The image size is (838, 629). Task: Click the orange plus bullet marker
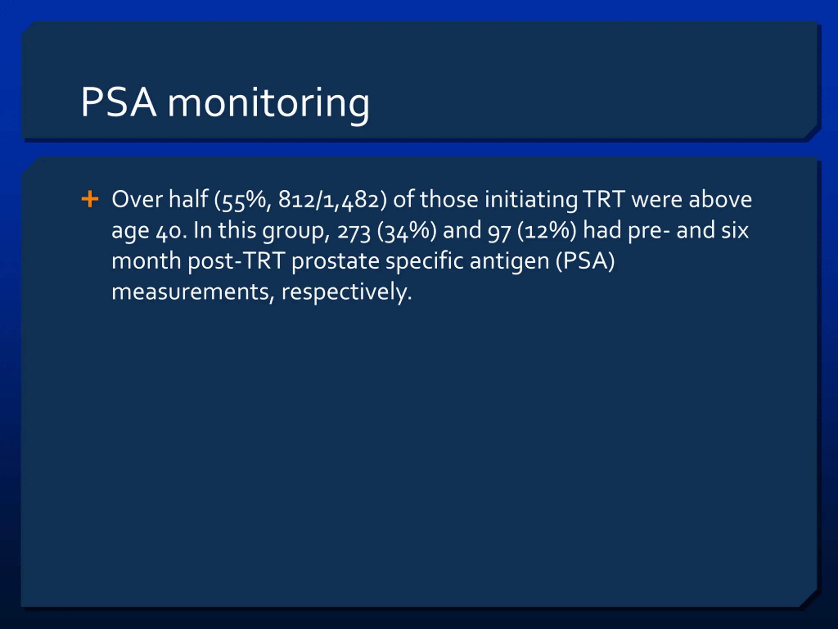pyautogui.click(x=90, y=199)
